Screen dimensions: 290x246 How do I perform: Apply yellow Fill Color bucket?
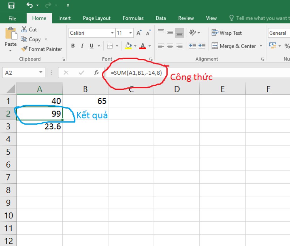[128, 46]
